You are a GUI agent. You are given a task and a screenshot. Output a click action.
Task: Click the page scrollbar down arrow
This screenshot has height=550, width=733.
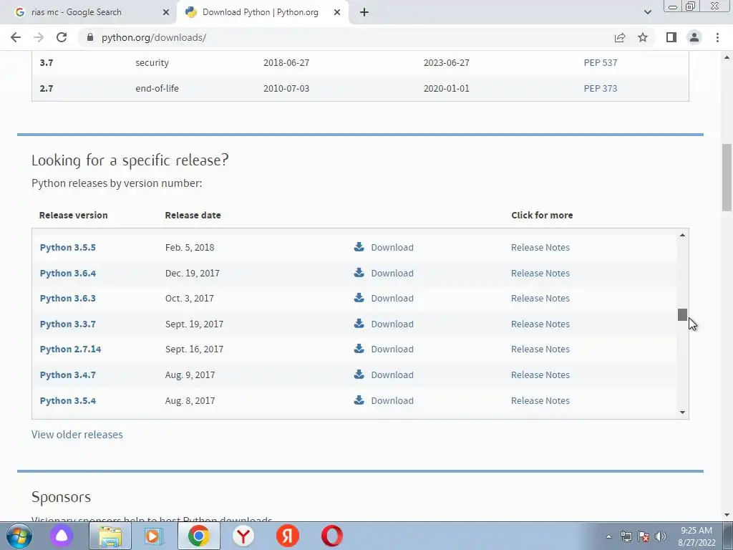[727, 515]
